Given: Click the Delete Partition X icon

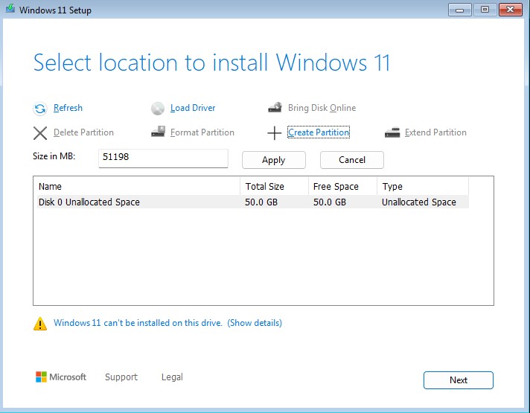Looking at the screenshot, I should click(40, 133).
